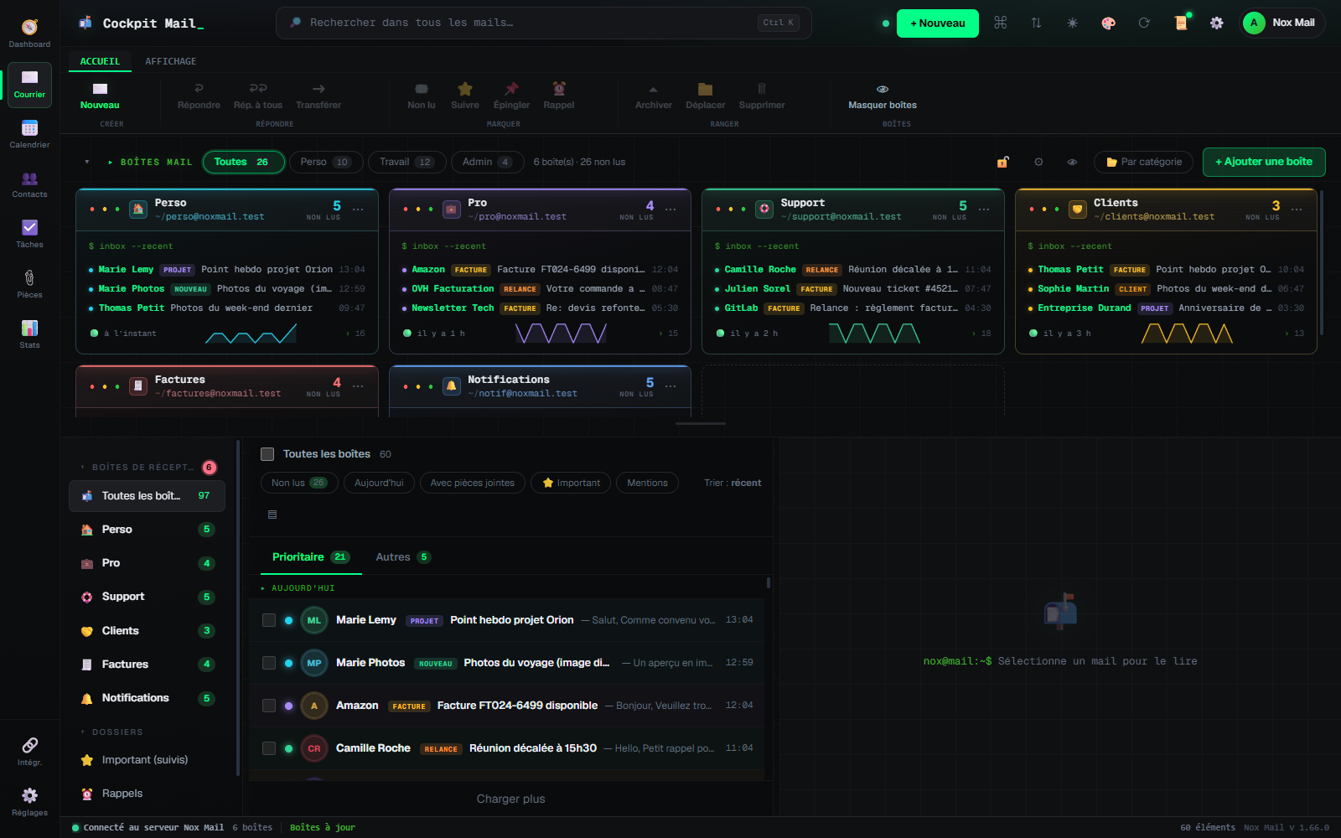
Task: Open Tâches in the sidebar
Action: [29, 234]
